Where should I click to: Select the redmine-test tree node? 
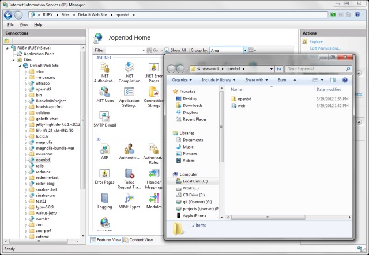coord(47,178)
